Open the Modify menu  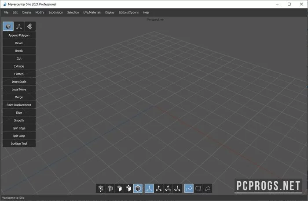pos(40,12)
